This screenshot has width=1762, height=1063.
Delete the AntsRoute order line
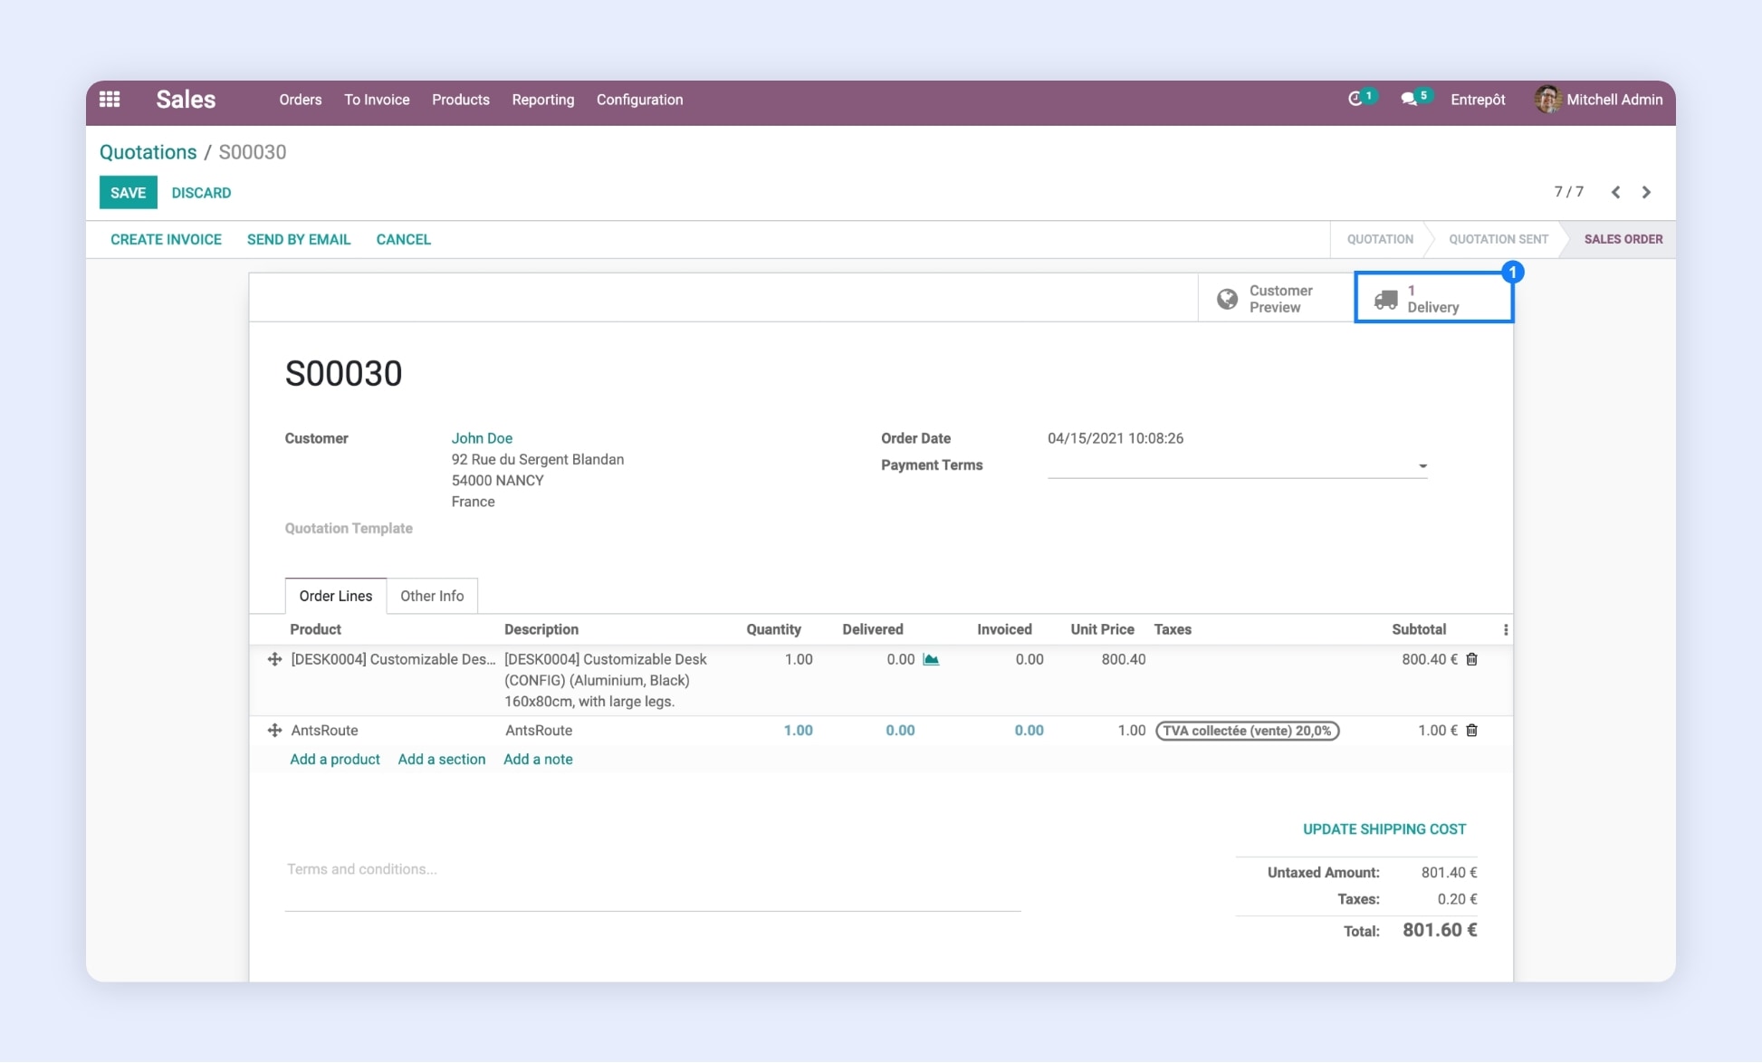click(1471, 731)
